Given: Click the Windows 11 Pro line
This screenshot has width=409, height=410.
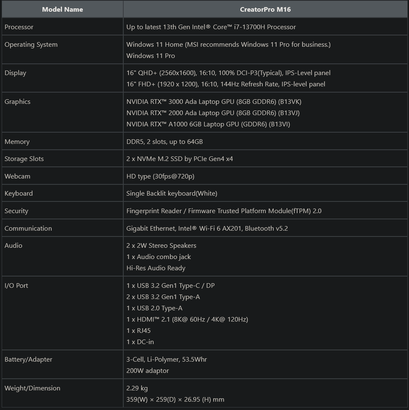Looking at the screenshot, I should click(x=151, y=56).
